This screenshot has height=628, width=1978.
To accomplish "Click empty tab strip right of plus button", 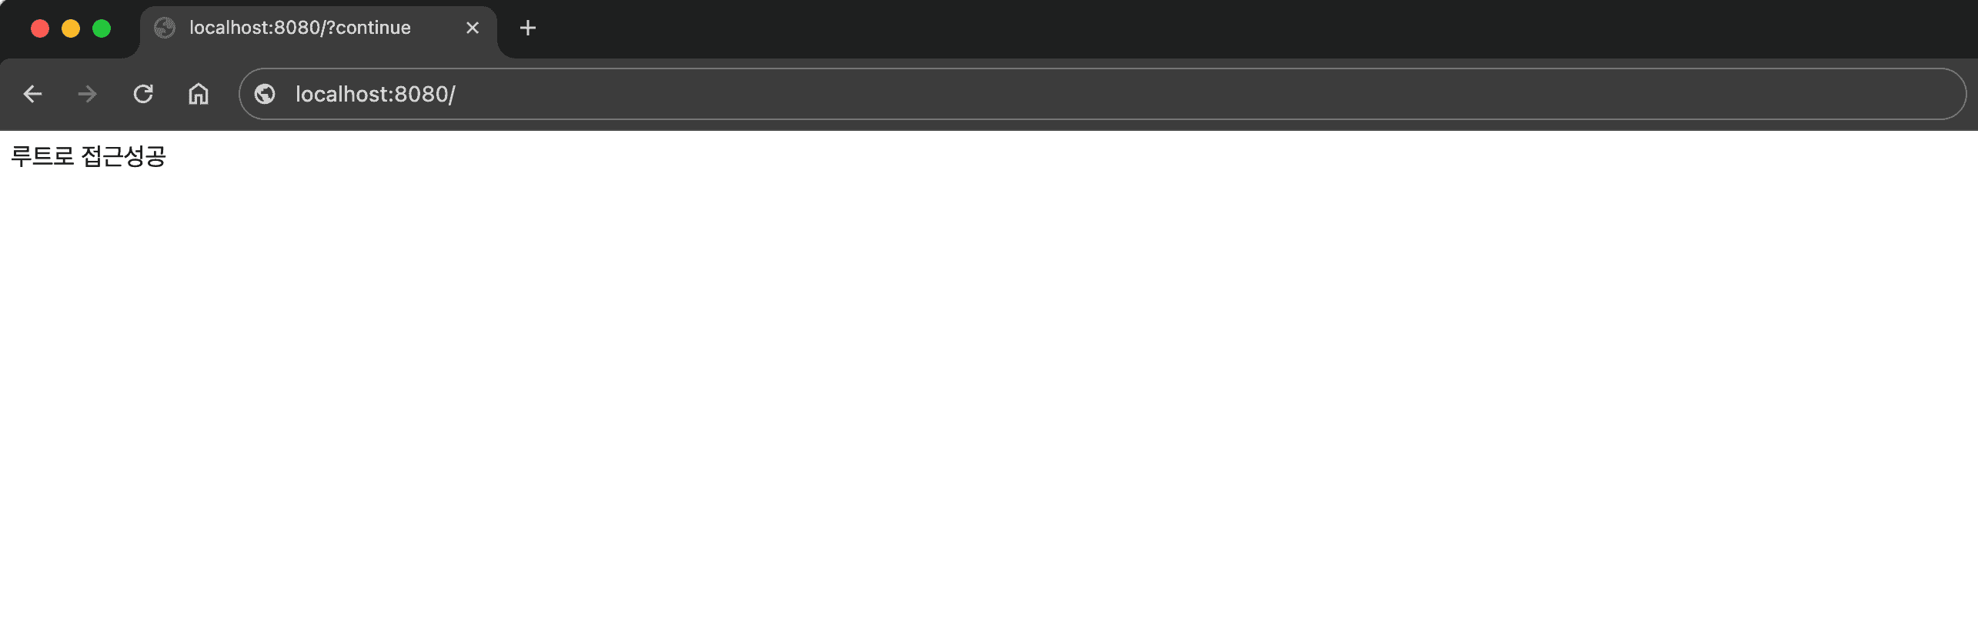I will 1231,28.
